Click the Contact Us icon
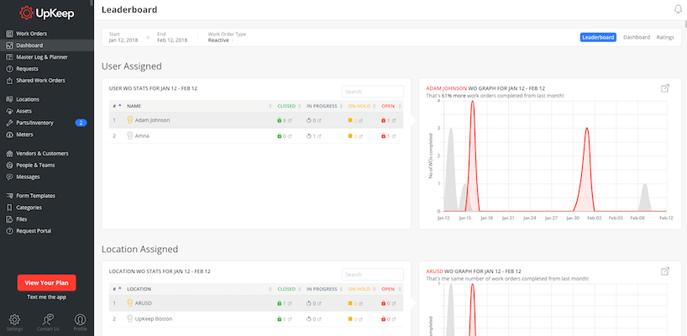 pyautogui.click(x=47, y=320)
